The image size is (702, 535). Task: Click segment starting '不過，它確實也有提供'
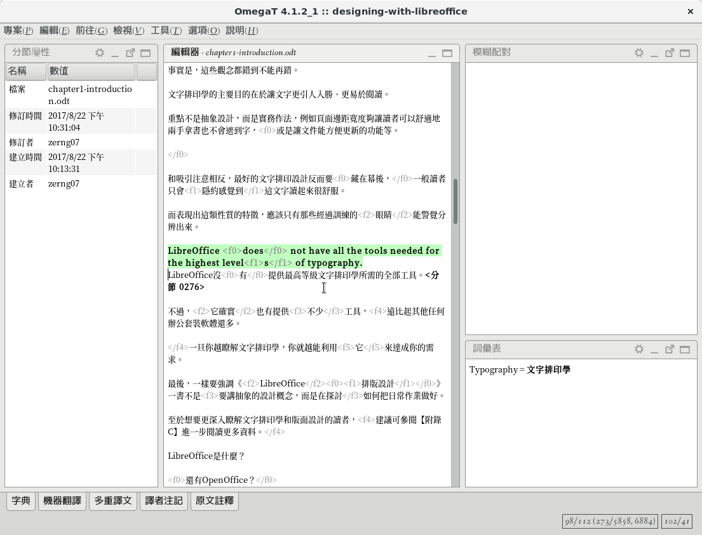click(306, 317)
